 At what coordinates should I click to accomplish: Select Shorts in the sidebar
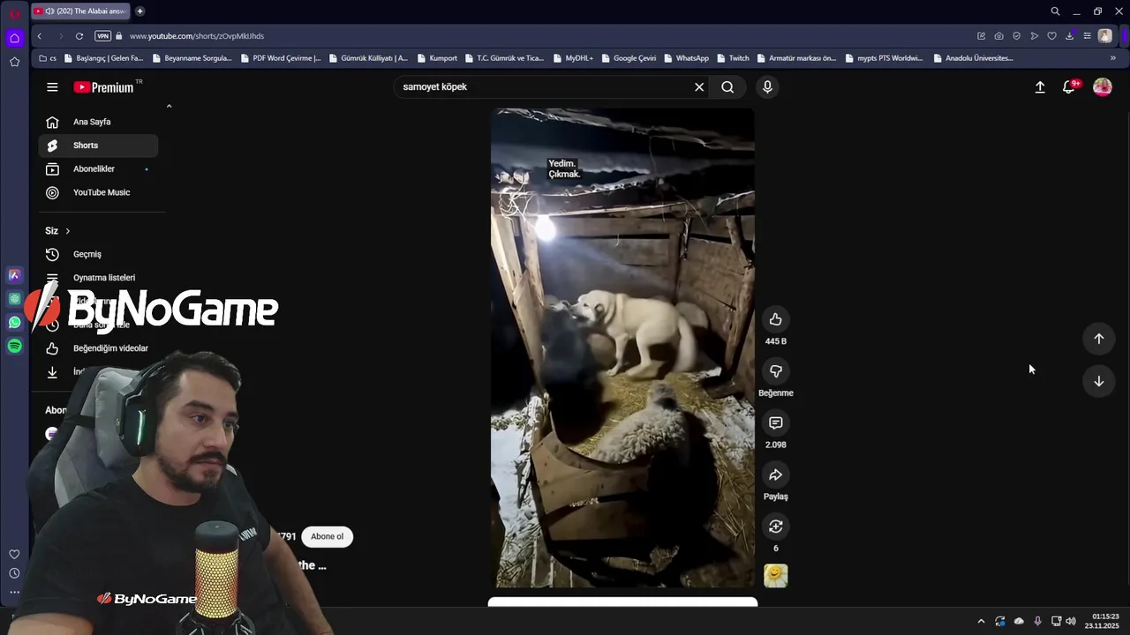point(98,146)
